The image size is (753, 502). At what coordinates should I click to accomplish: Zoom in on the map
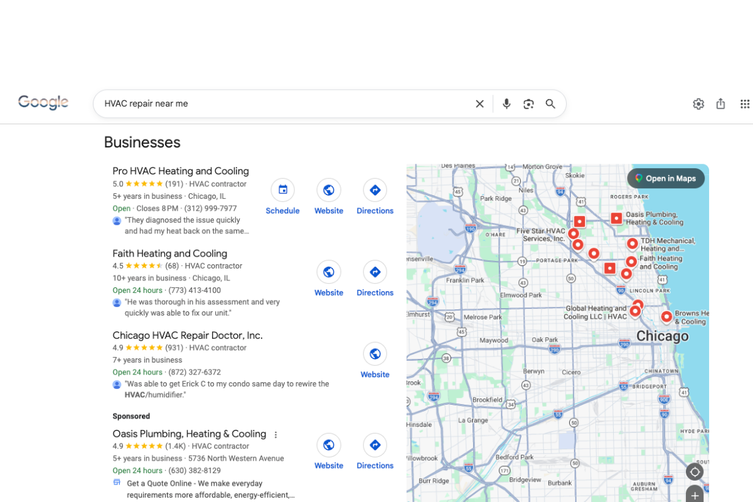[x=695, y=495]
